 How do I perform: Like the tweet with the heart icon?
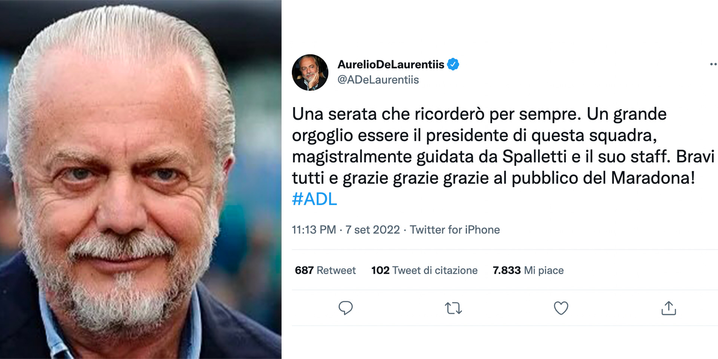point(561,308)
